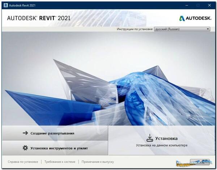
Task: Open Установка инструментов и утилит
Action: tap(55, 148)
